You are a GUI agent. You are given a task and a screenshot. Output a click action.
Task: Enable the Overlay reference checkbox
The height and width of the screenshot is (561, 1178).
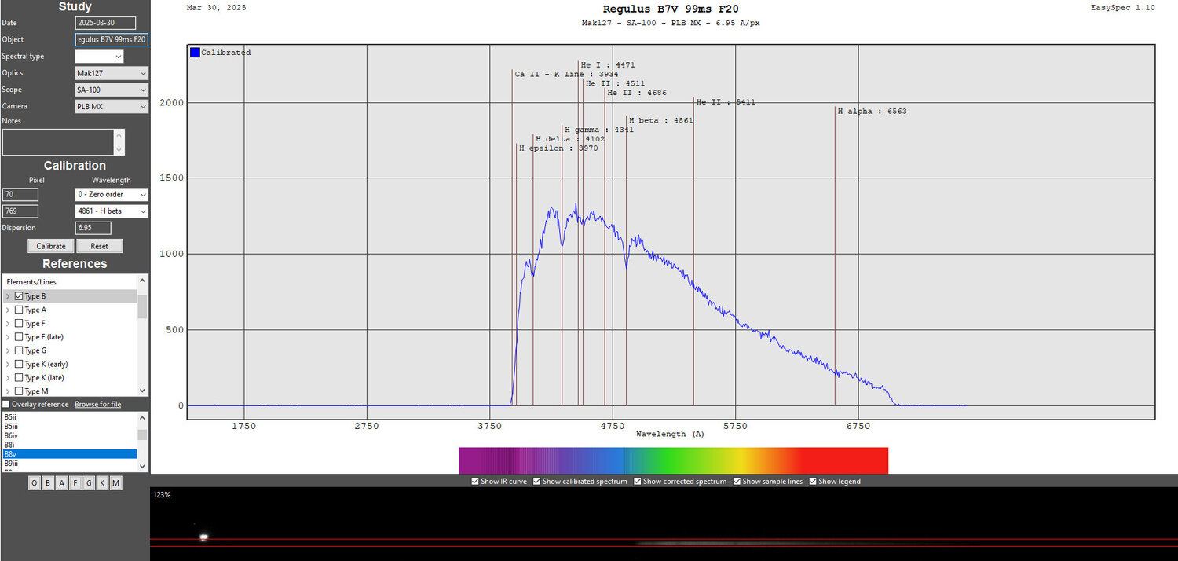(6, 404)
